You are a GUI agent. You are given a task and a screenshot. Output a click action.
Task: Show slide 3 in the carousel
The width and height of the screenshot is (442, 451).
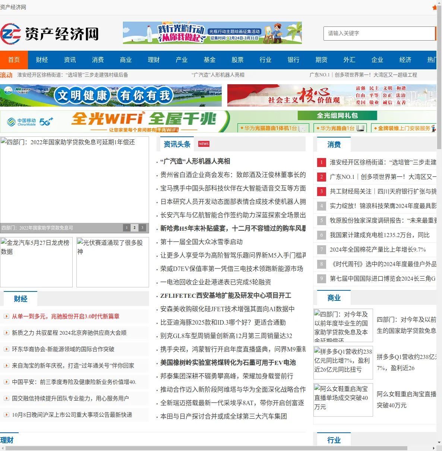tap(142, 227)
